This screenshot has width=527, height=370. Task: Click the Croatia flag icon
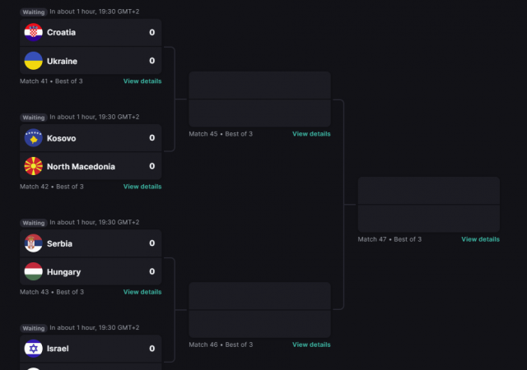coord(33,33)
